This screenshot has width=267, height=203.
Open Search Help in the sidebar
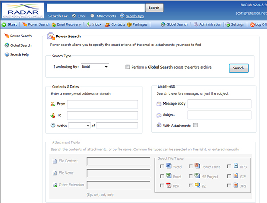tap(17, 54)
